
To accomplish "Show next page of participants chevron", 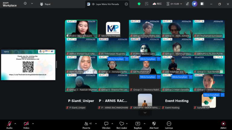I will [145, 113].
